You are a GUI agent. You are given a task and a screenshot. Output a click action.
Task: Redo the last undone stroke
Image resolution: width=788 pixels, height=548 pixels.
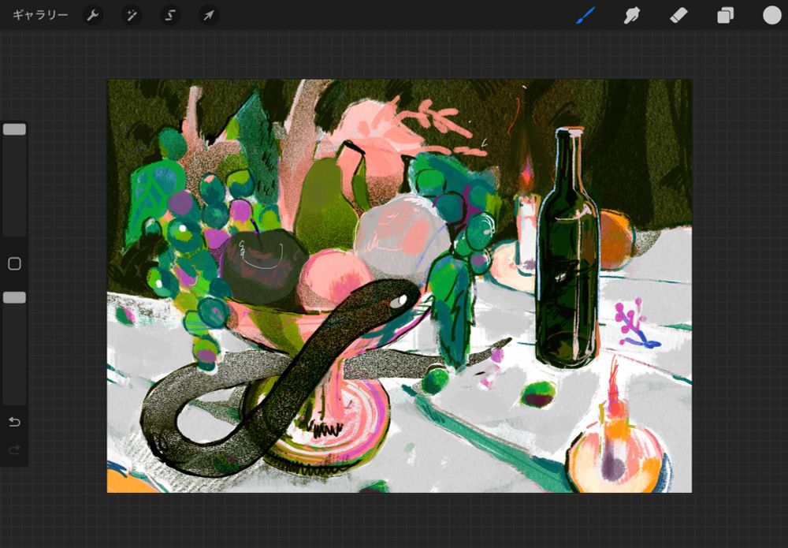[14, 449]
